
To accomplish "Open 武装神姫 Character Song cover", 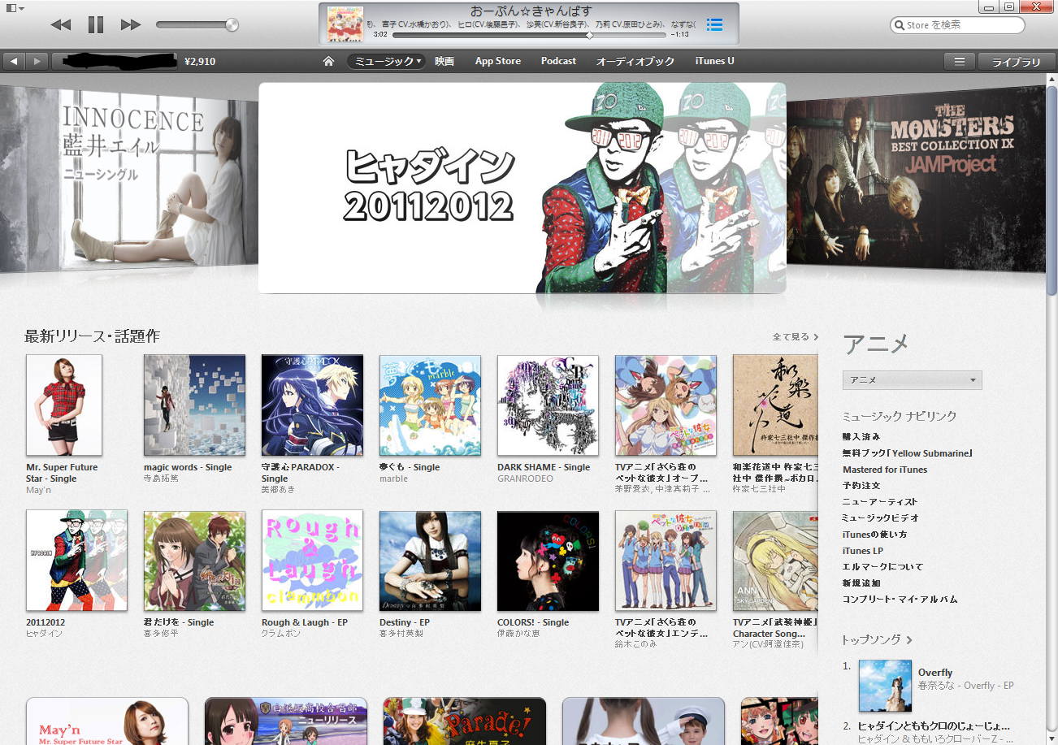I will coord(775,561).
